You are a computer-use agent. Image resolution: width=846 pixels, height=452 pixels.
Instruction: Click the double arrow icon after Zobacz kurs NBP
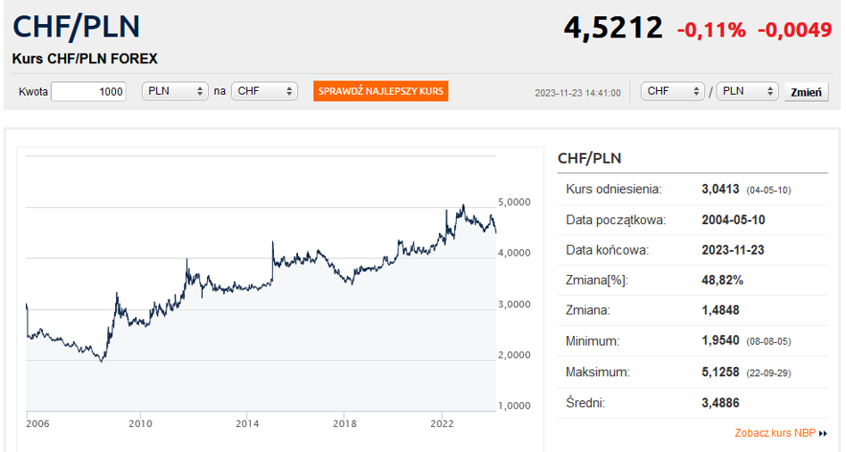[823, 433]
